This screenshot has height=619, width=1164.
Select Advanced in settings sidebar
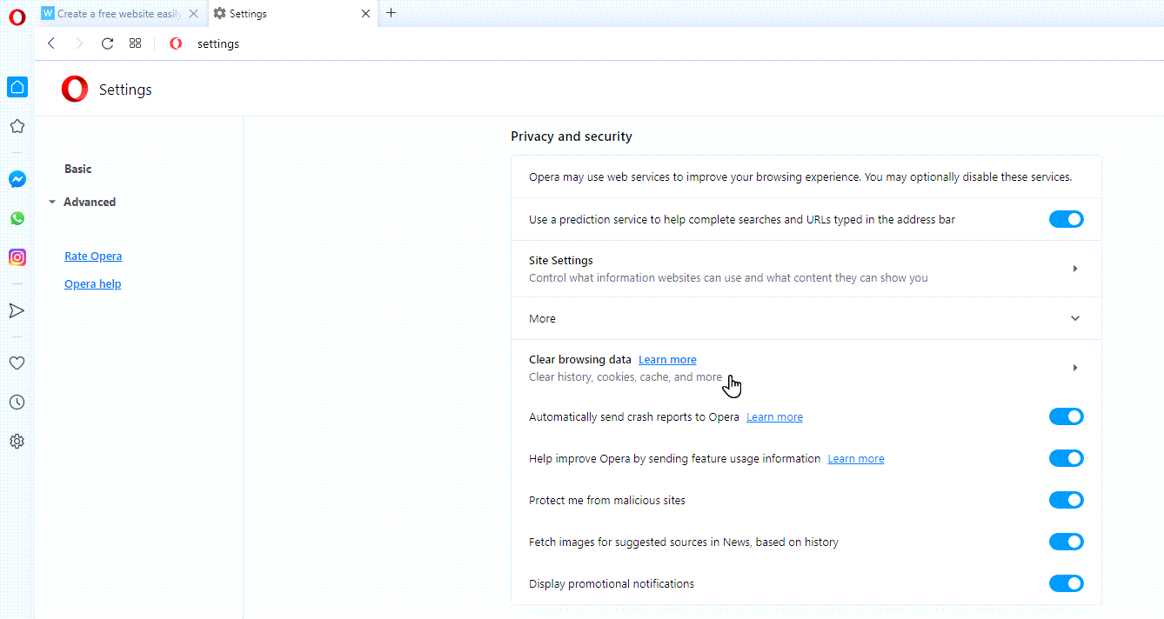(90, 202)
